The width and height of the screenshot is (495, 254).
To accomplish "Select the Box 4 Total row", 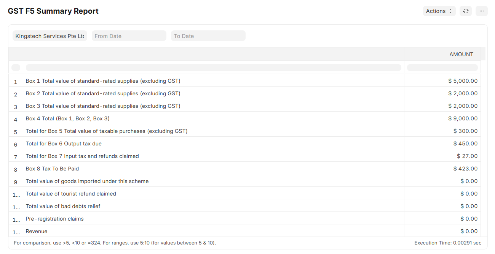I will click(67, 118).
